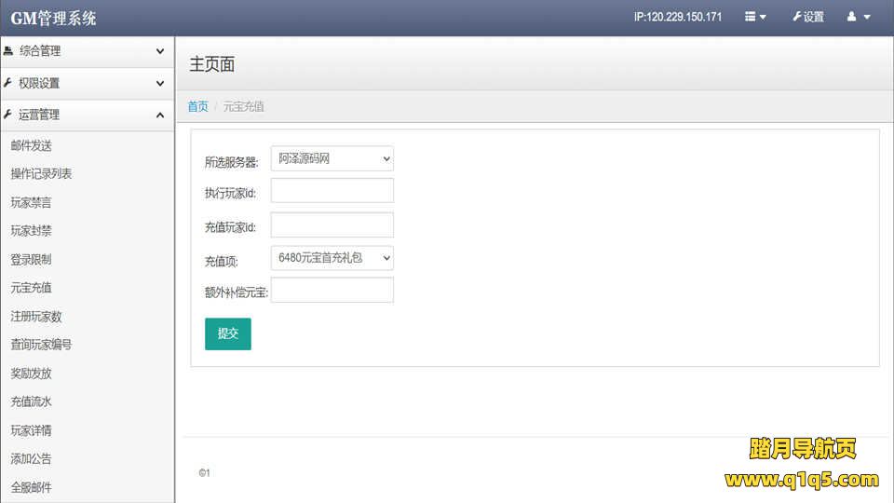The image size is (894, 503).
Task: Expand the 综合管理 section chevron
Action: (x=160, y=51)
